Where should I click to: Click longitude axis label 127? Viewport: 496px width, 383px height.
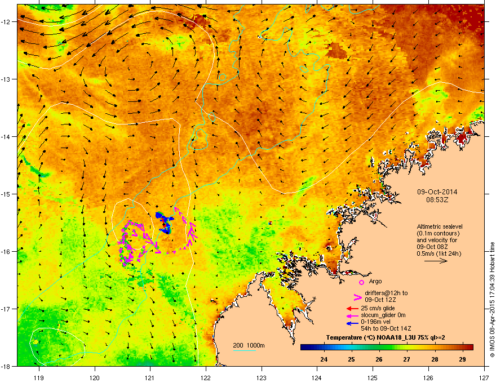pyautogui.click(x=484, y=377)
